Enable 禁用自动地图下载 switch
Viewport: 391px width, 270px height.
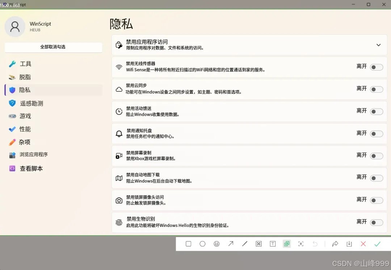pos(377,178)
